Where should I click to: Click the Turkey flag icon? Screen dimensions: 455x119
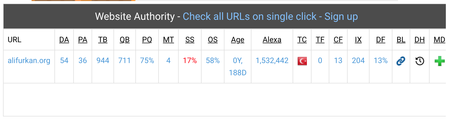click(x=302, y=61)
